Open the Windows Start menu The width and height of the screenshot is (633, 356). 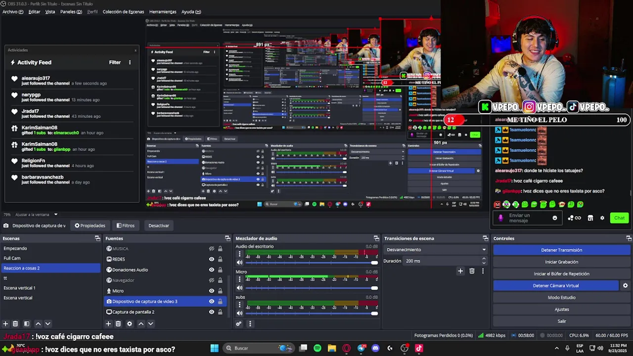215,348
